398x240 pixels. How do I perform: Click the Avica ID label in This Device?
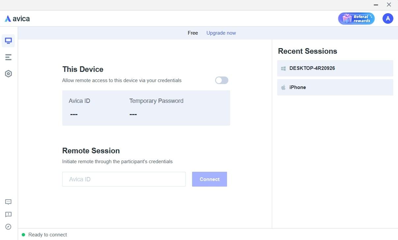79,101
